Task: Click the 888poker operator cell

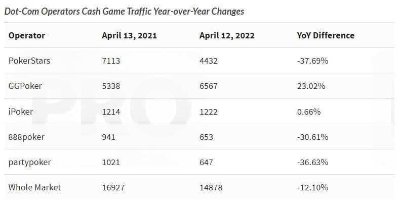Action: (x=26, y=137)
